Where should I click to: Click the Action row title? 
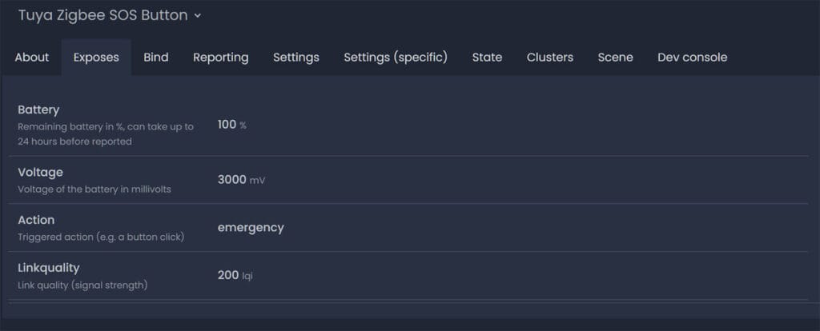[x=36, y=220]
